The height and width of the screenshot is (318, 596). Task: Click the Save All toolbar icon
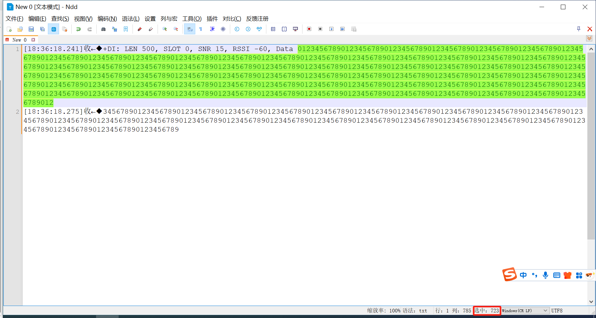42,29
